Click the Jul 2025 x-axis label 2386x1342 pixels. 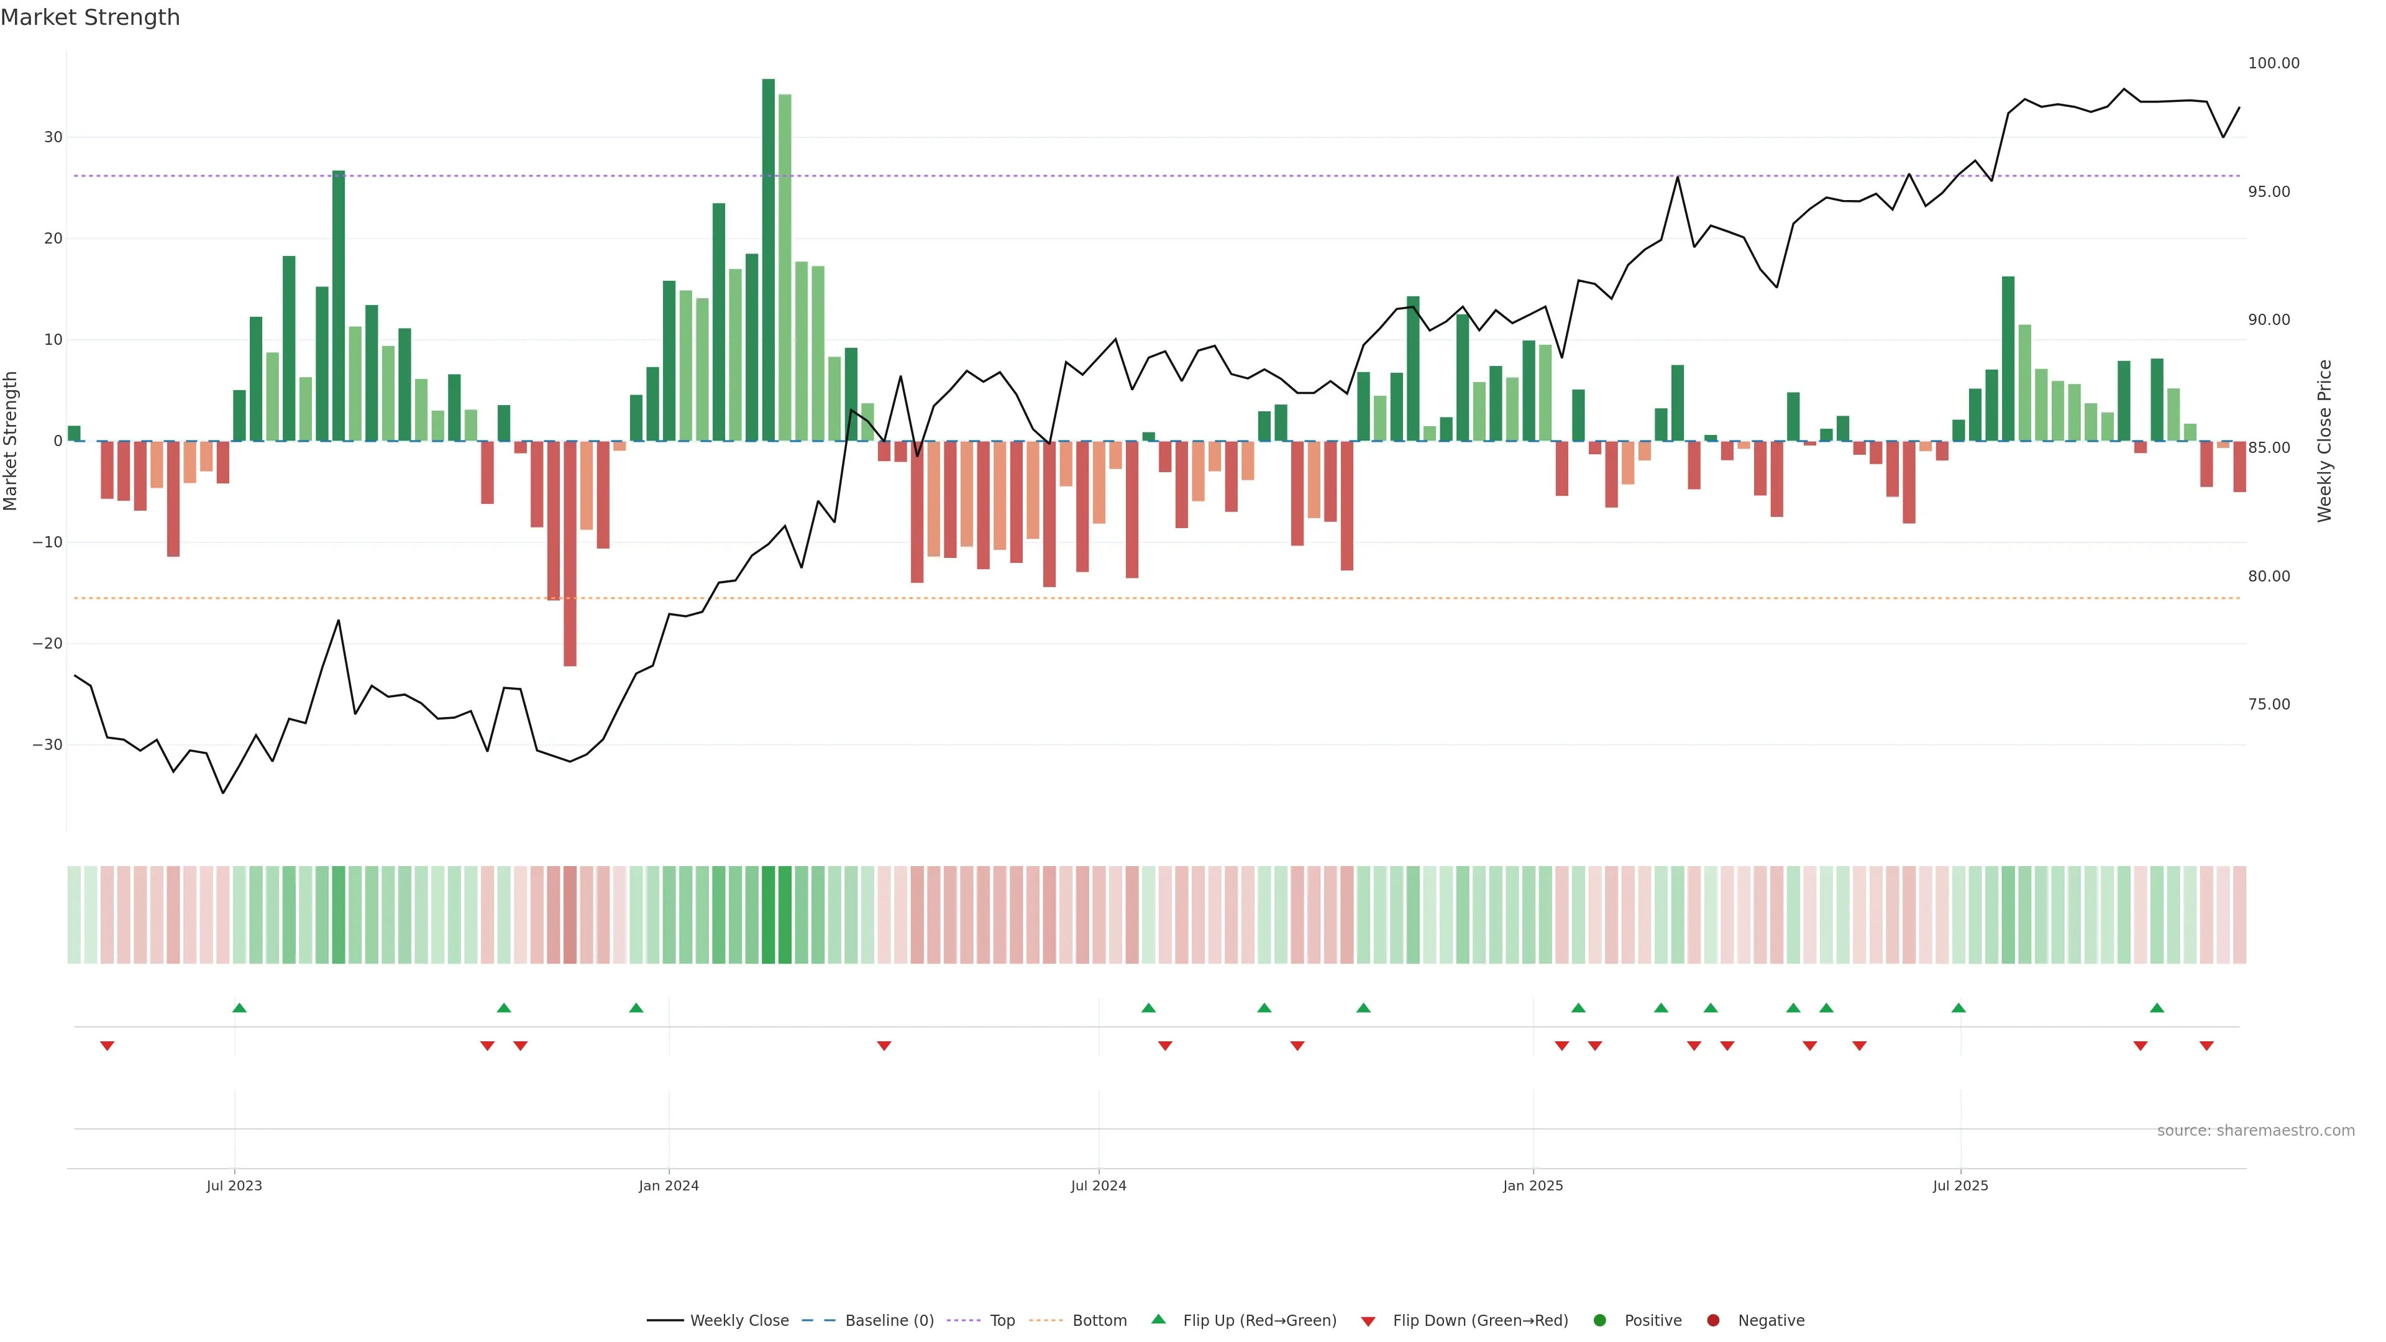coord(1960,1185)
